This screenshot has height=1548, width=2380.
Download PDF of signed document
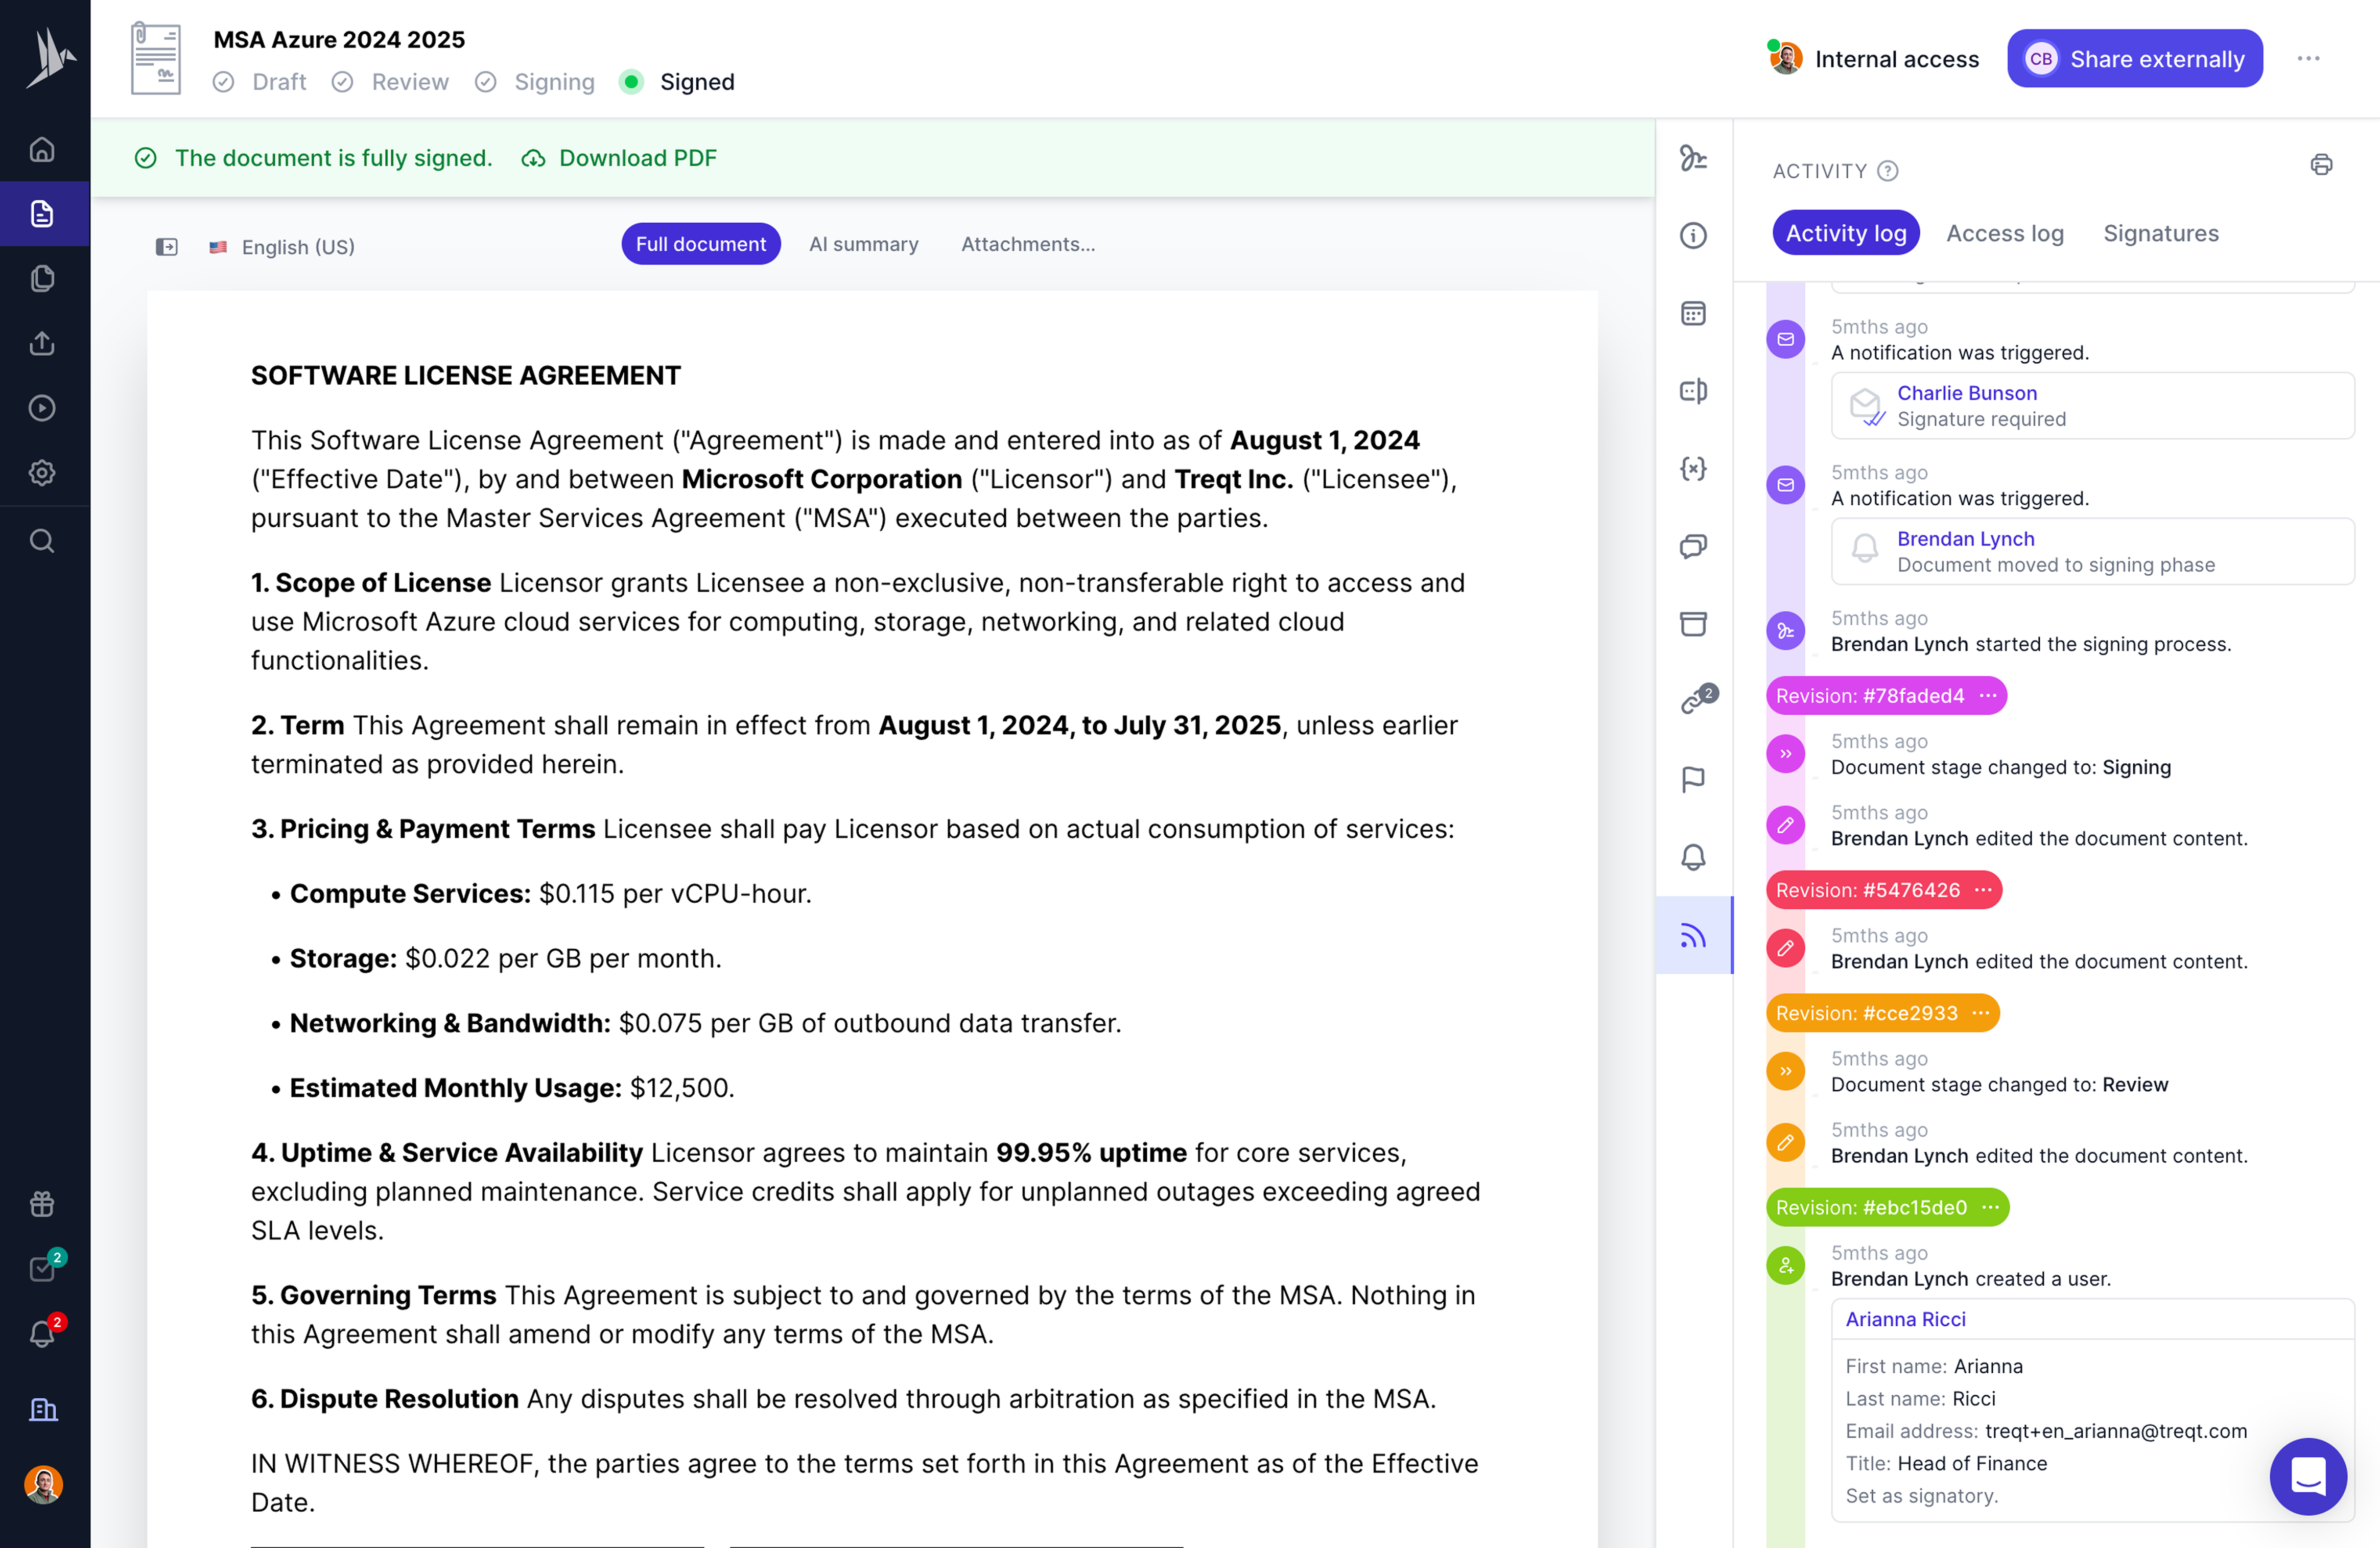[619, 158]
